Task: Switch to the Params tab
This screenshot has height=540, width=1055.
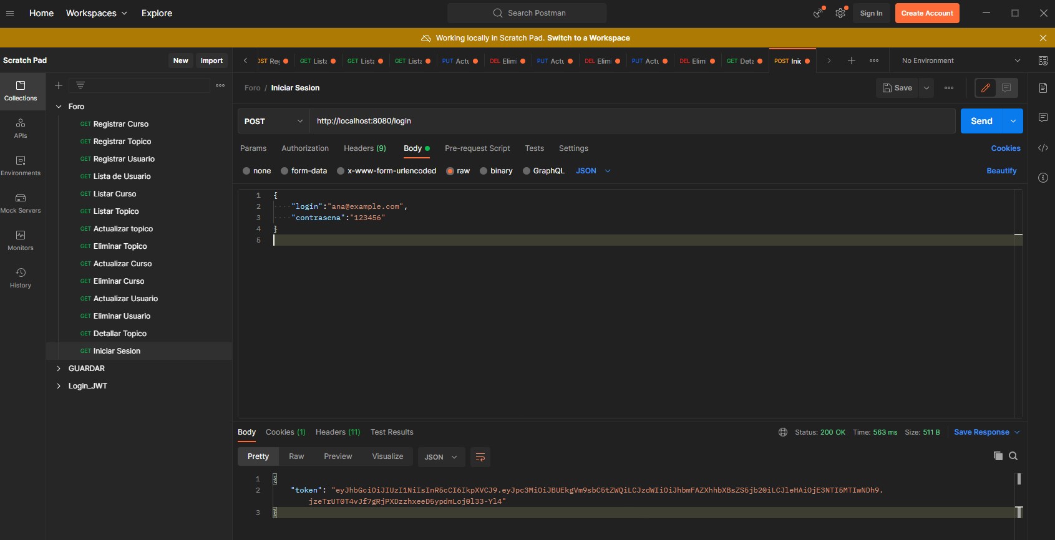Action: pos(253,148)
